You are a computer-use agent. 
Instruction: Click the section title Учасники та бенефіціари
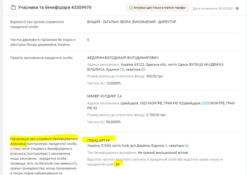point(55,7)
